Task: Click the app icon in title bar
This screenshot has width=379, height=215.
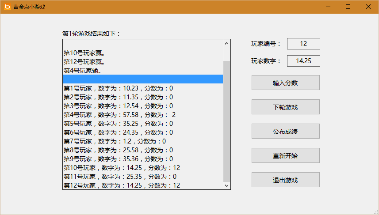Action: pos(8,7)
